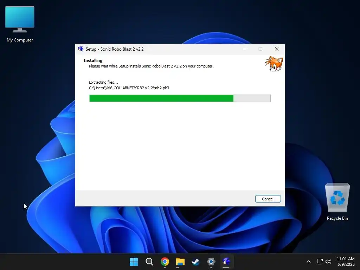Cancel the Sonic Robo Blast 2 installation

click(x=268, y=199)
